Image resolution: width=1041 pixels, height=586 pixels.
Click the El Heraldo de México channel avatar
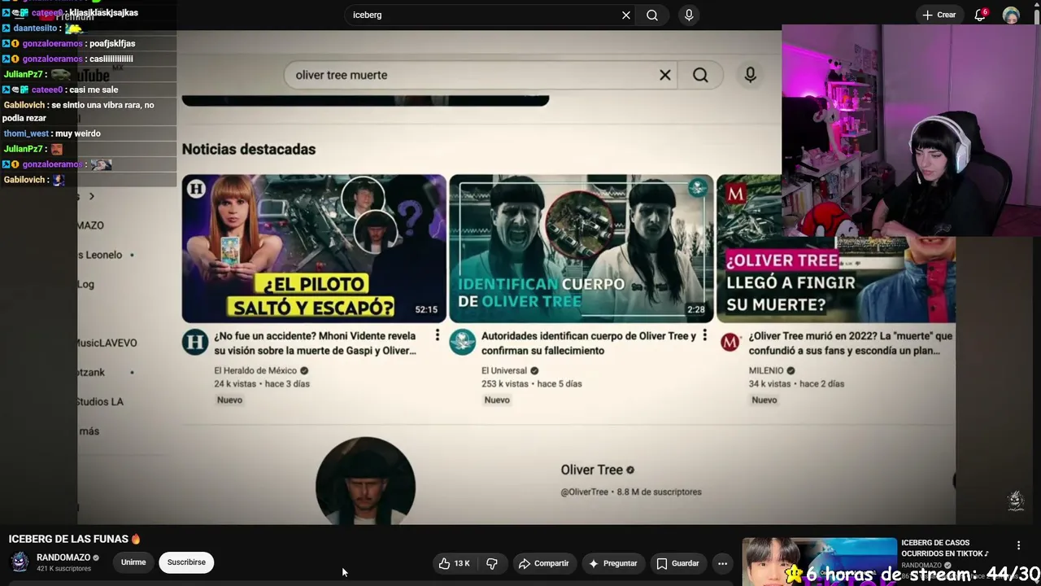[x=195, y=342]
